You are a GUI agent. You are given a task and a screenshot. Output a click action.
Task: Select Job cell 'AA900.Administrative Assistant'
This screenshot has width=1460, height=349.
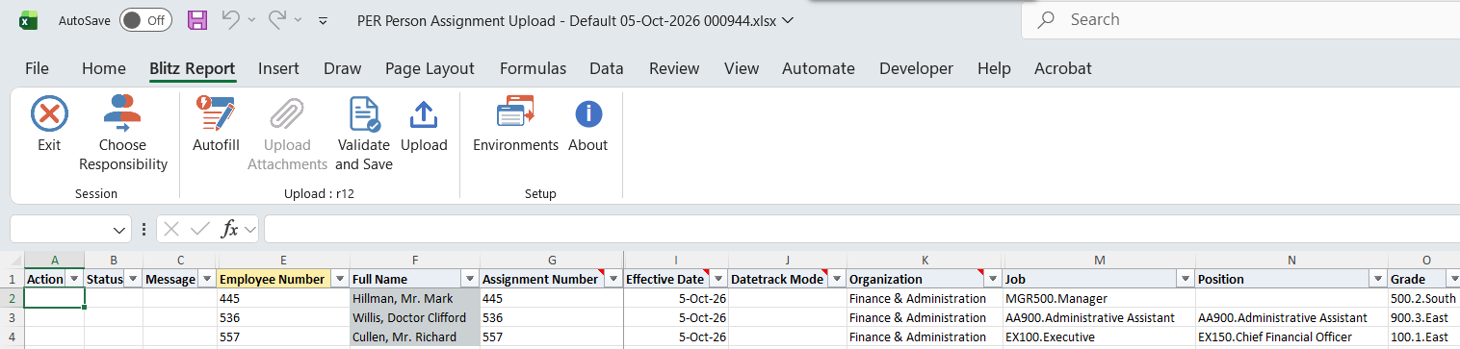pyautogui.click(x=1099, y=317)
